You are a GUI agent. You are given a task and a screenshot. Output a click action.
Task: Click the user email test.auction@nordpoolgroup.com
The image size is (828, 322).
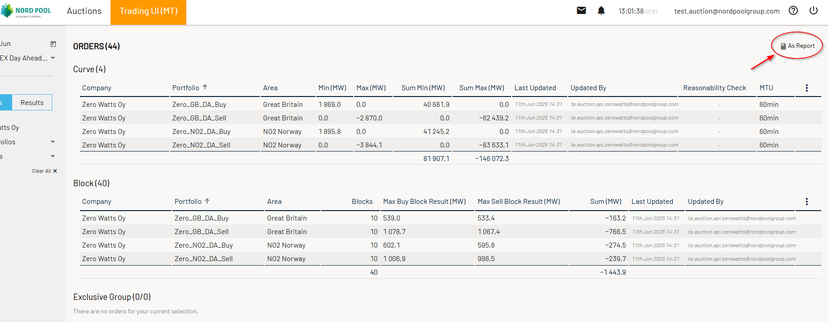[x=727, y=11]
